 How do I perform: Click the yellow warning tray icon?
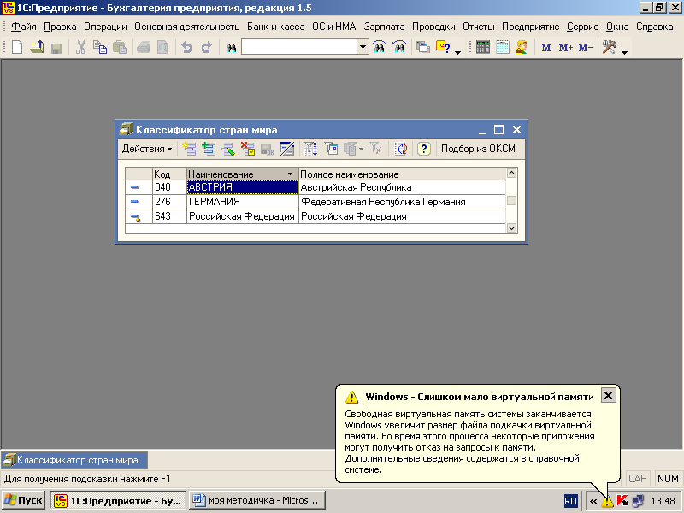tap(607, 501)
